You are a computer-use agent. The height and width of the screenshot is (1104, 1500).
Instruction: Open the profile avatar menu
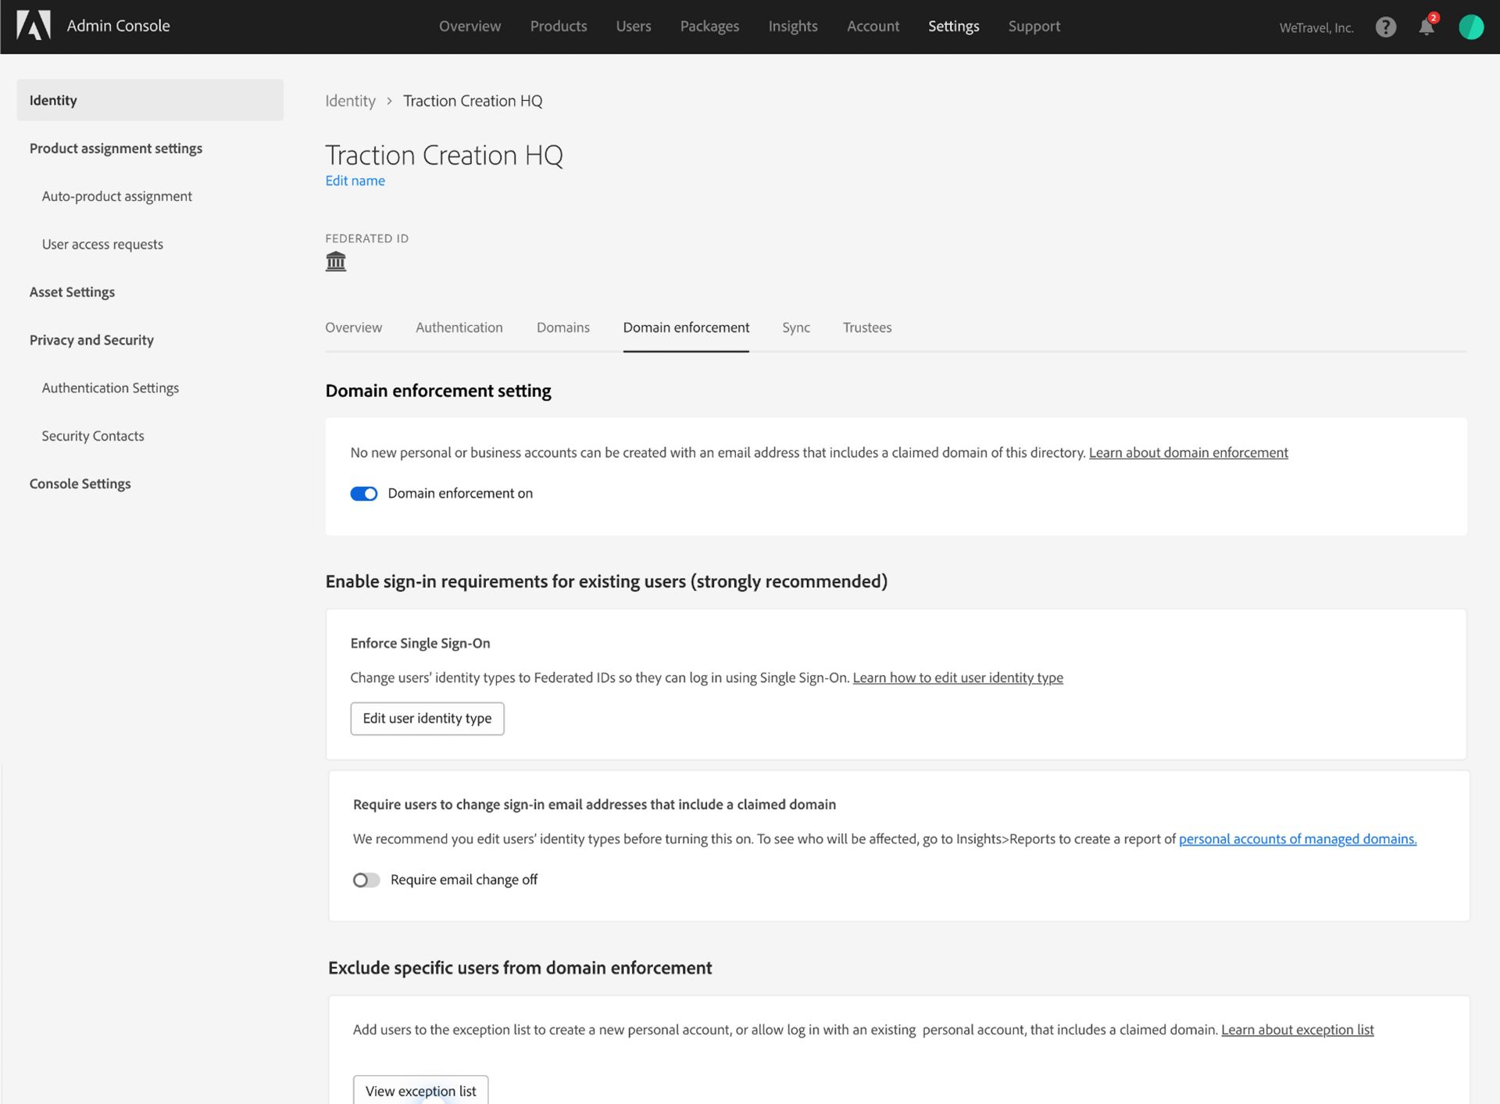(x=1472, y=27)
